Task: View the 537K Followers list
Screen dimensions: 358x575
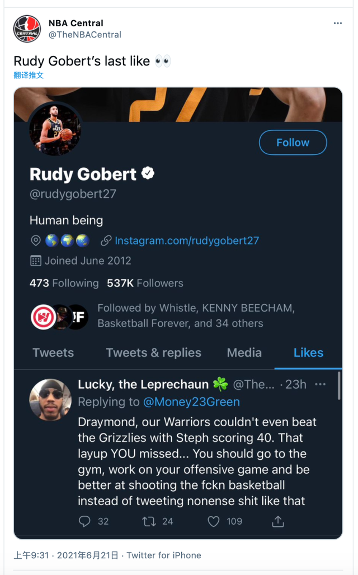Action: [x=145, y=283]
